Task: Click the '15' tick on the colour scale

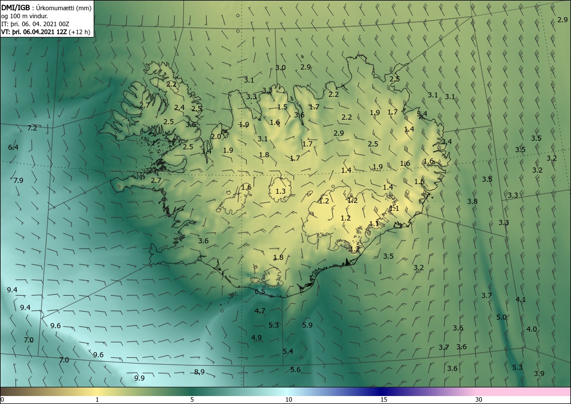Action: 384,399
